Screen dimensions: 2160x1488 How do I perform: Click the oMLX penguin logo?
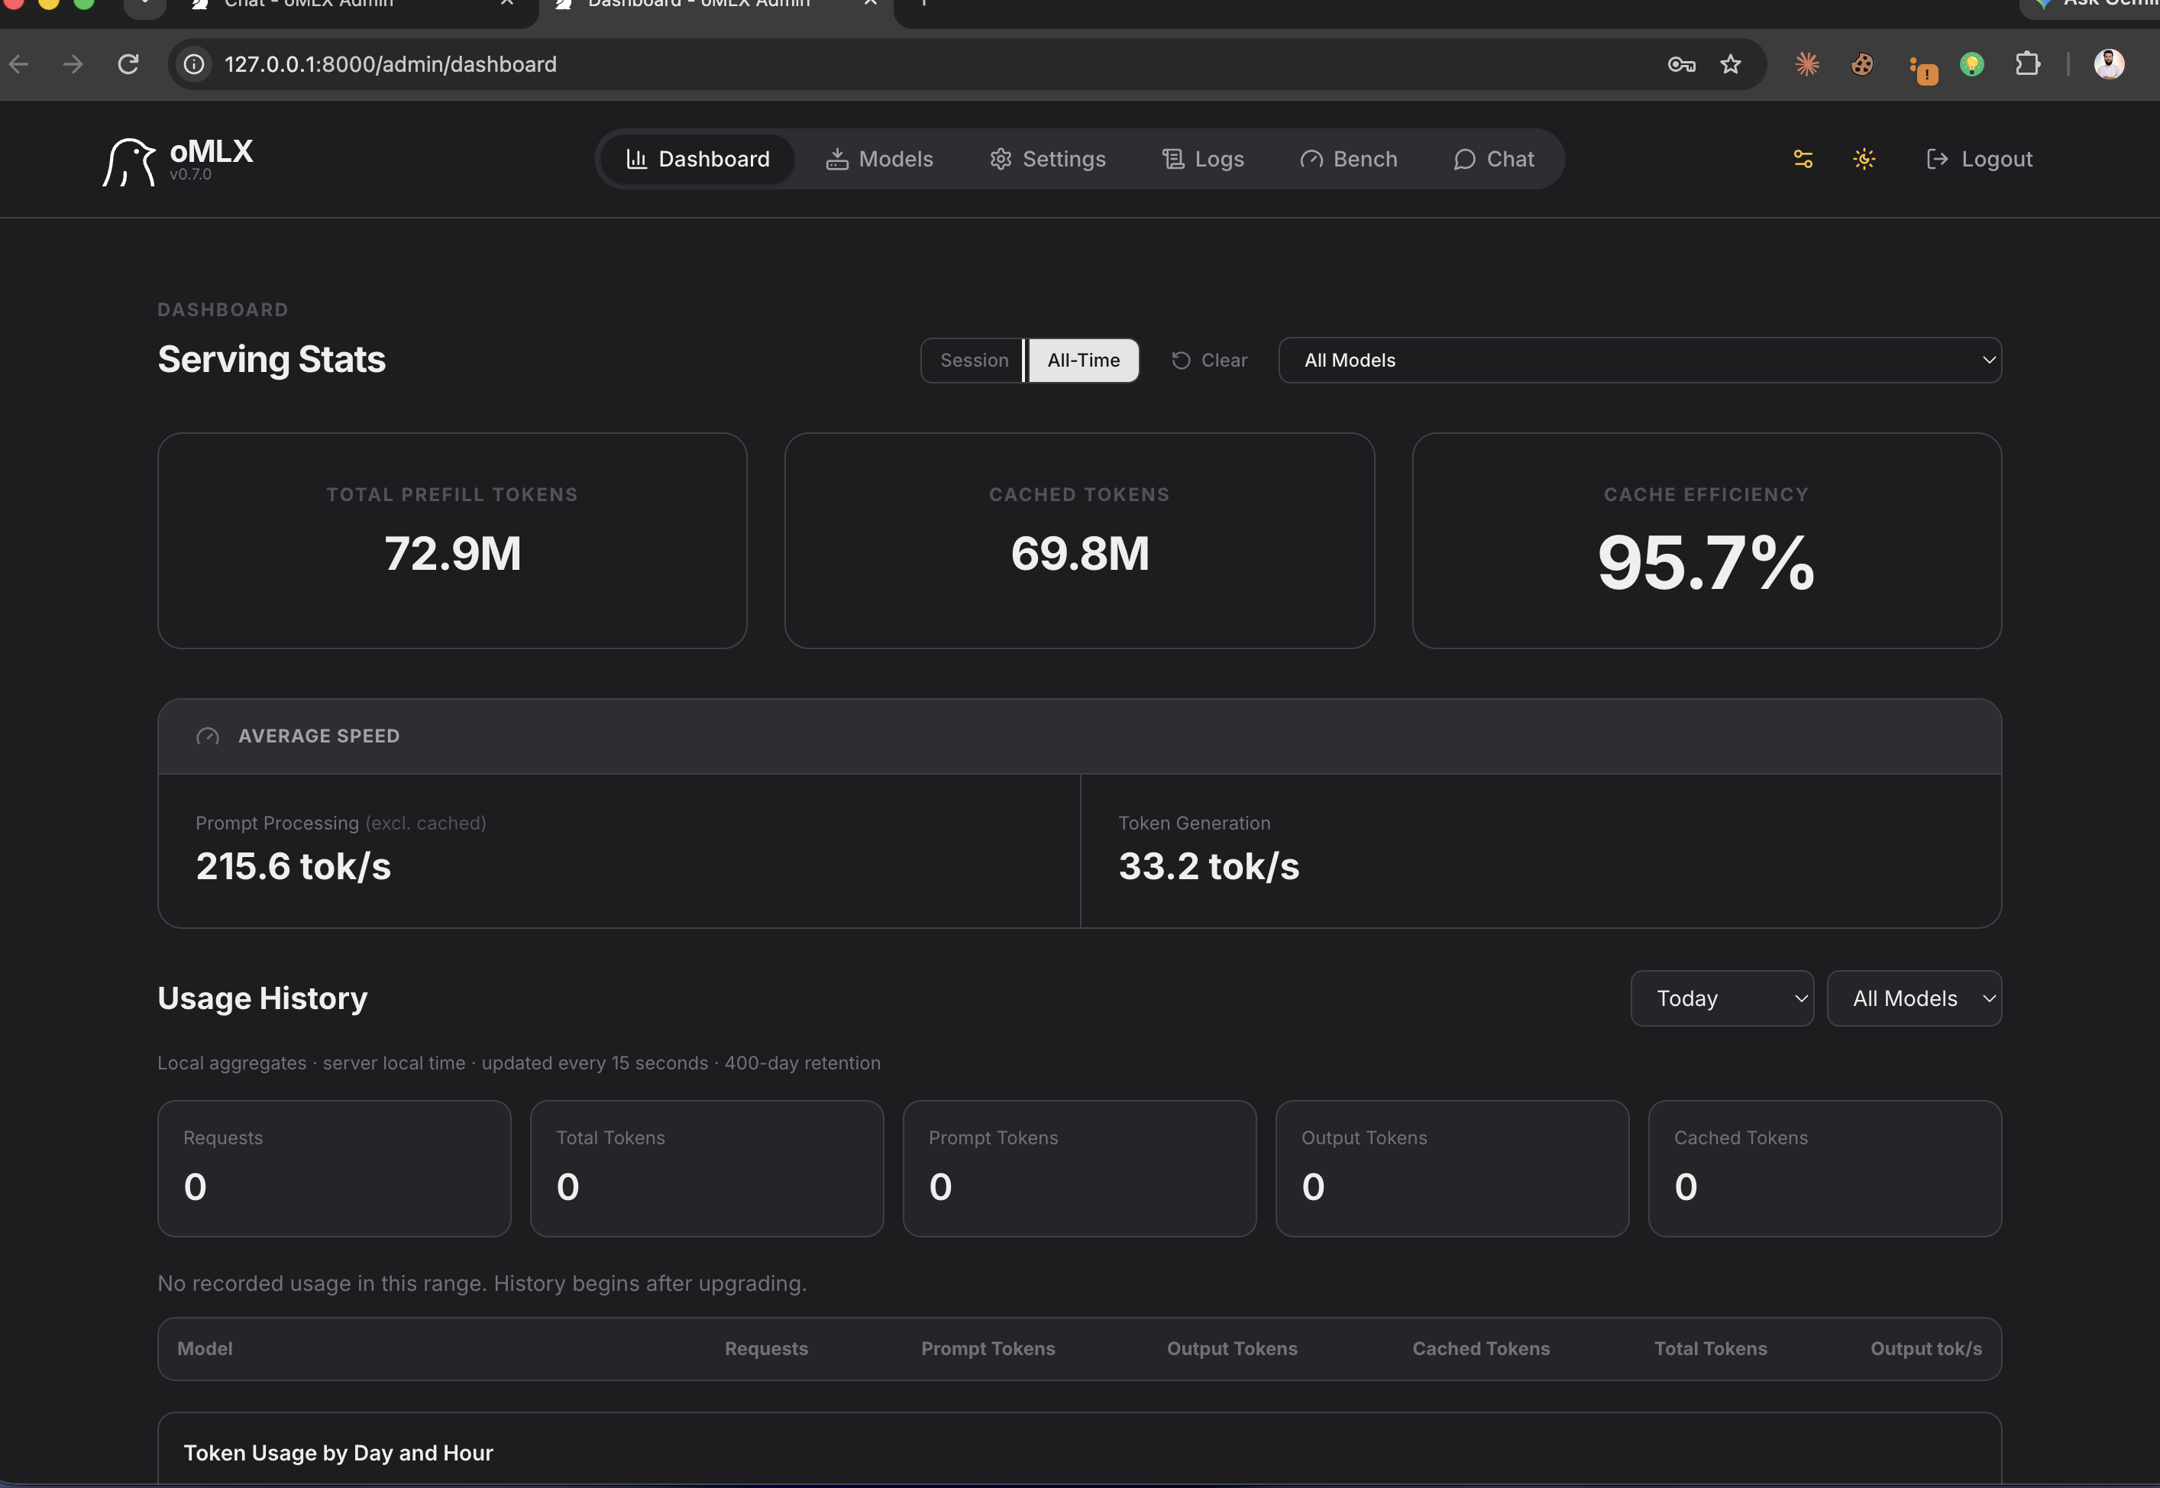tap(128, 161)
